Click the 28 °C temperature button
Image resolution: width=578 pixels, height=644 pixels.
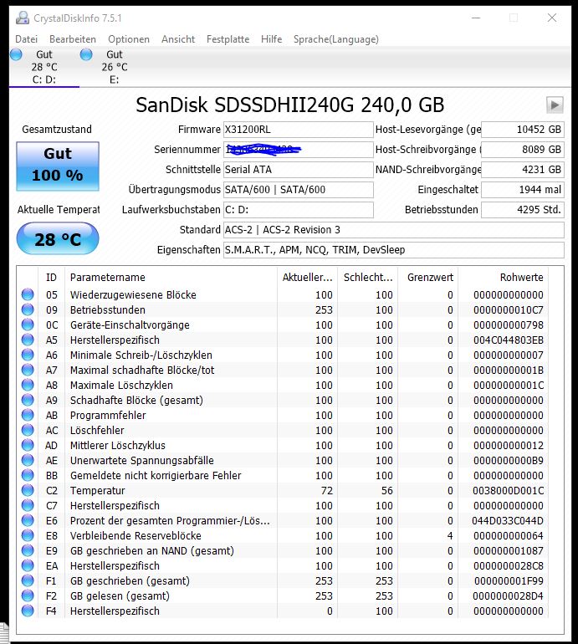(58, 238)
